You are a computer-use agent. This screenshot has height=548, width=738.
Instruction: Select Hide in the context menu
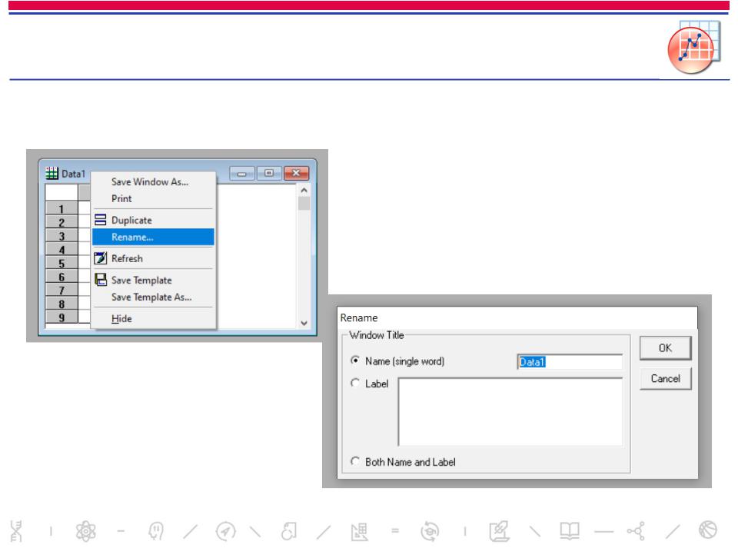pos(154,319)
